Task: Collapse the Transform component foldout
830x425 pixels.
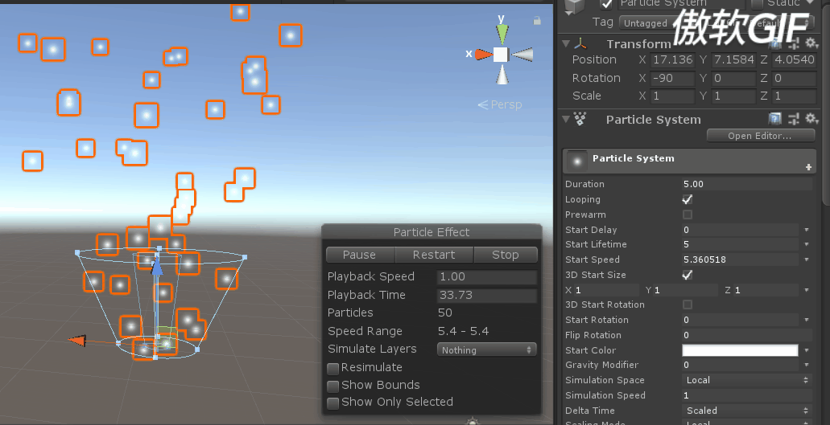Action: (566, 44)
